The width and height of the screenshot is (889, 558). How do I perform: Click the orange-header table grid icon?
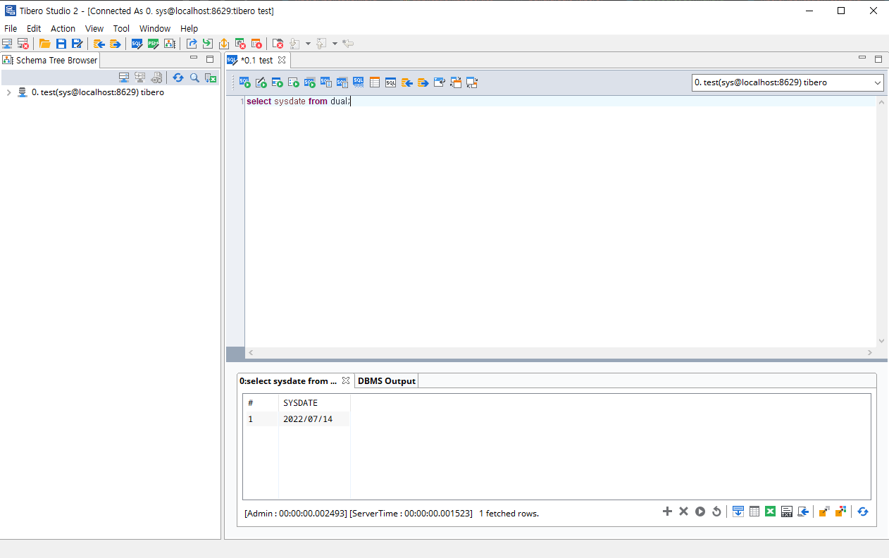[x=375, y=82]
